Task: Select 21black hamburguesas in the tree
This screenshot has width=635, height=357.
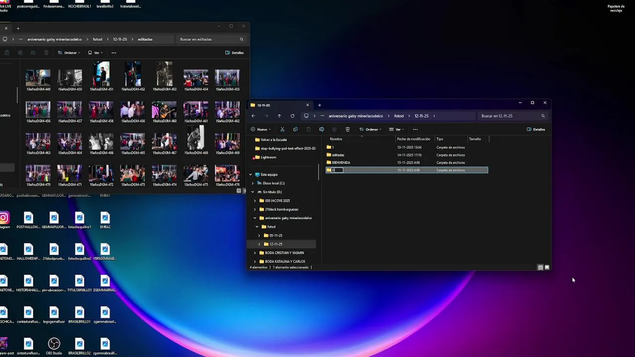Action: coord(281,209)
